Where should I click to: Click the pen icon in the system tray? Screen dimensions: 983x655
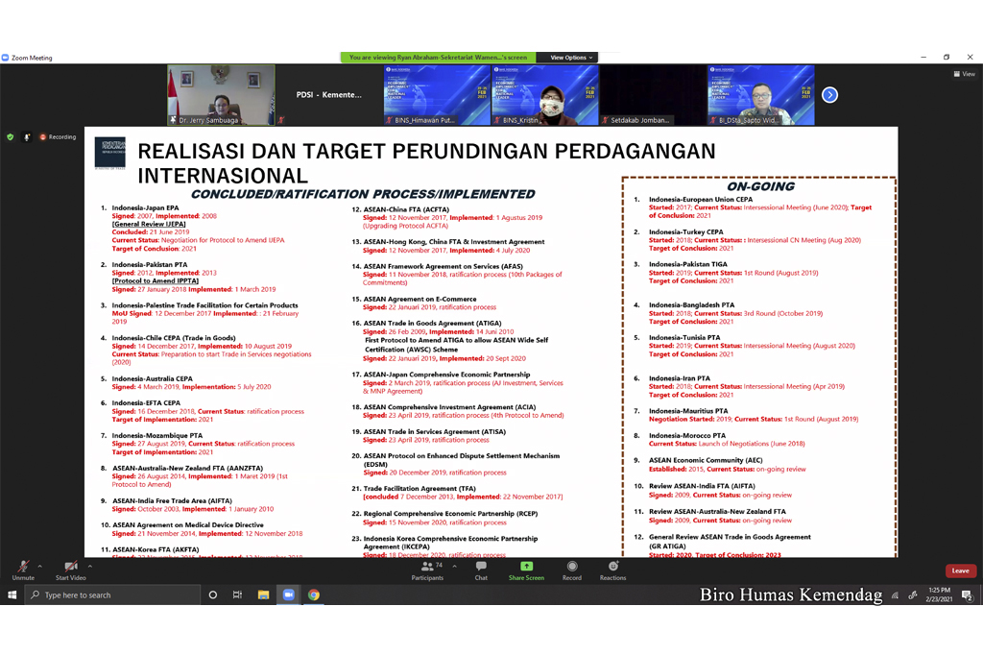(x=912, y=594)
